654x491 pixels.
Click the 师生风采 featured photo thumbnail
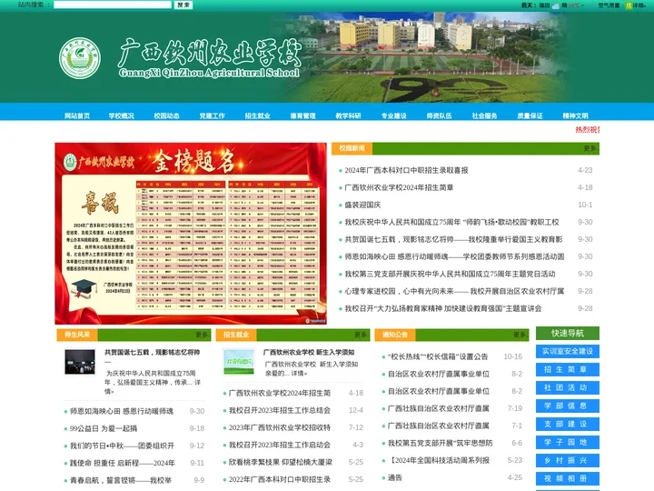pos(80,362)
